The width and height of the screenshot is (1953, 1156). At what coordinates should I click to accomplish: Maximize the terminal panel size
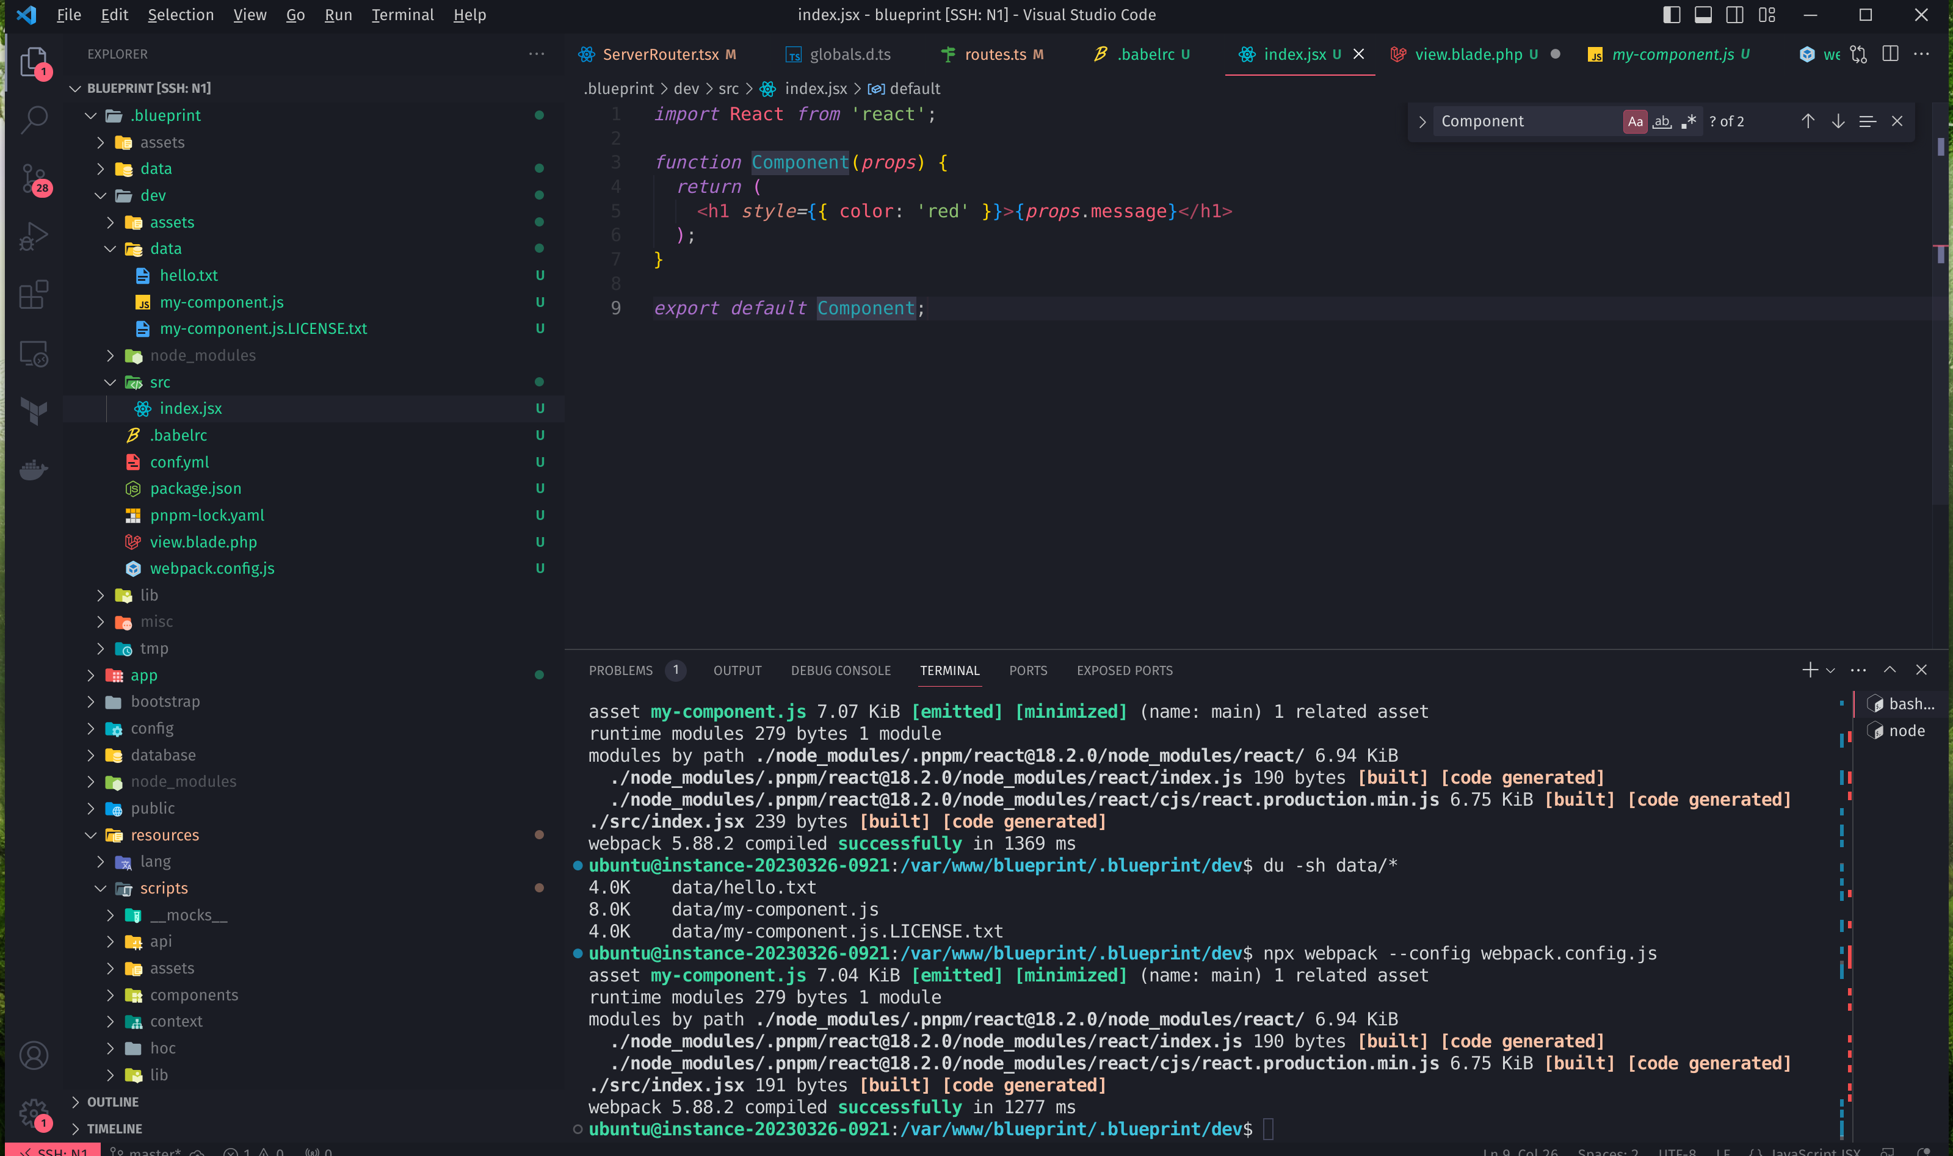[1890, 670]
